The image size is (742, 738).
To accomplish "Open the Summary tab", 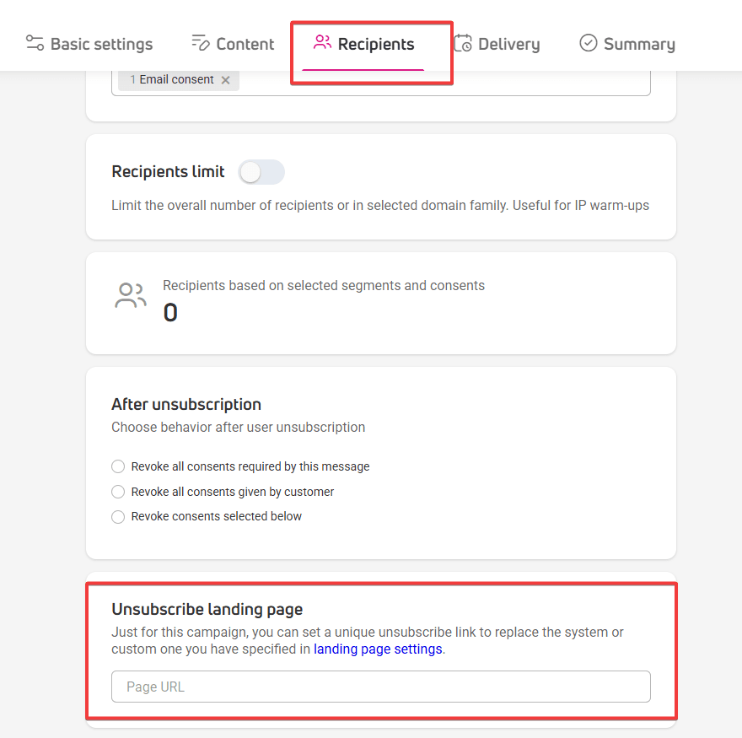I will [627, 44].
